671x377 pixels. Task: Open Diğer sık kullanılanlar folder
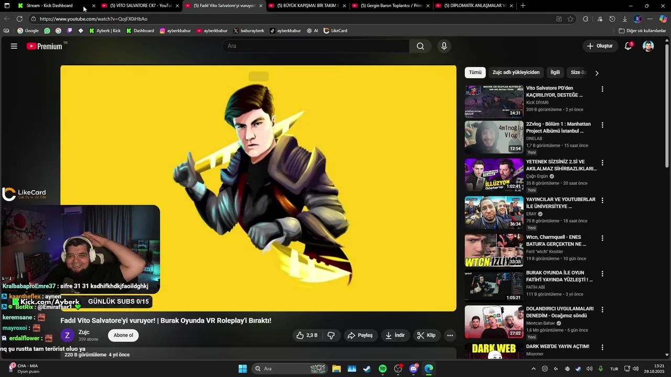pyautogui.click(x=642, y=31)
